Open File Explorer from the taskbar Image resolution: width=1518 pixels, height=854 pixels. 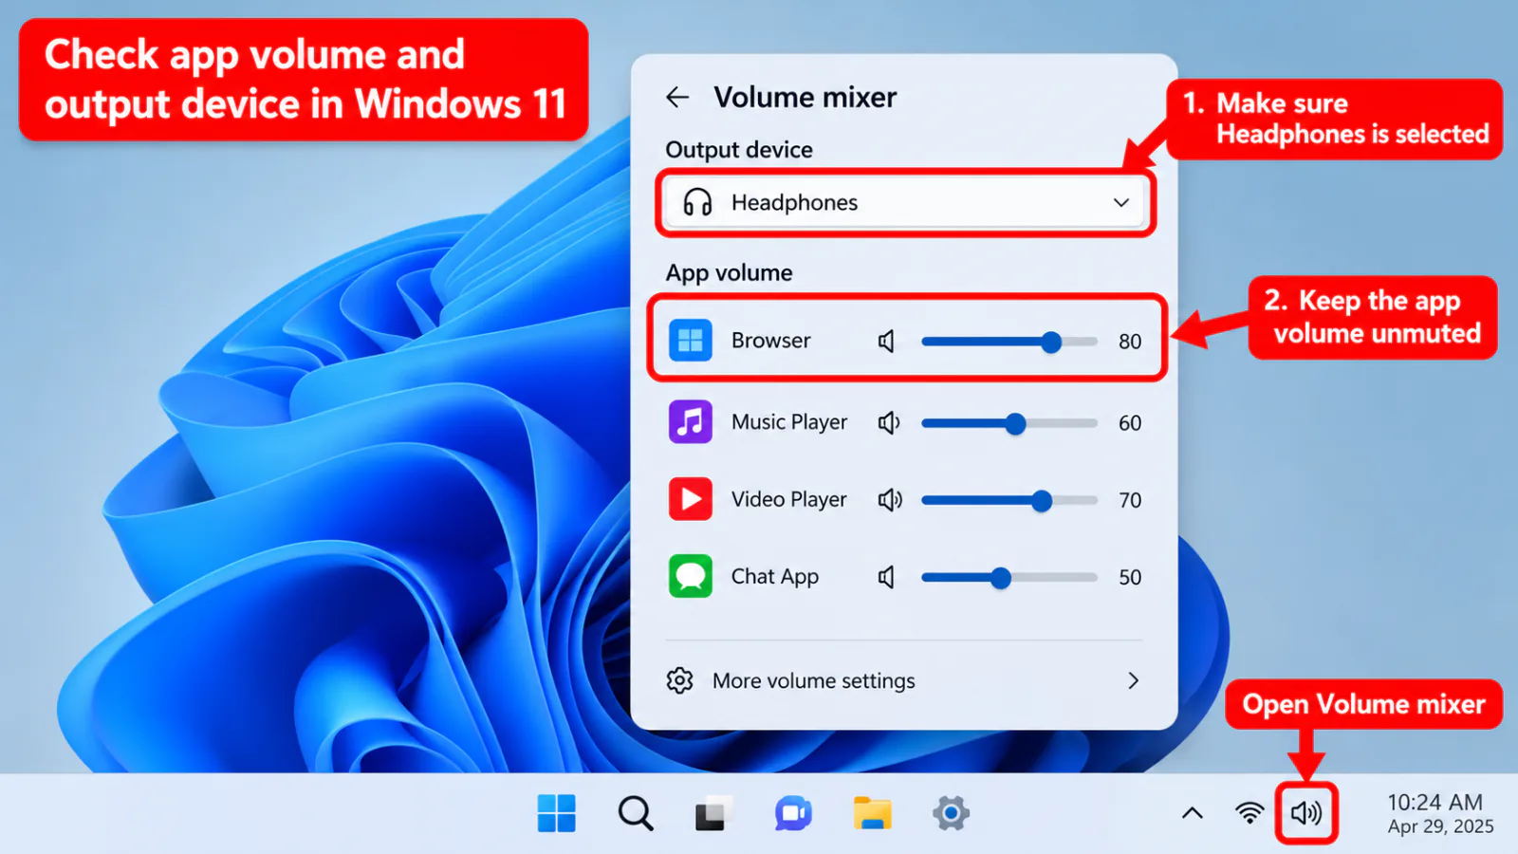[872, 813]
